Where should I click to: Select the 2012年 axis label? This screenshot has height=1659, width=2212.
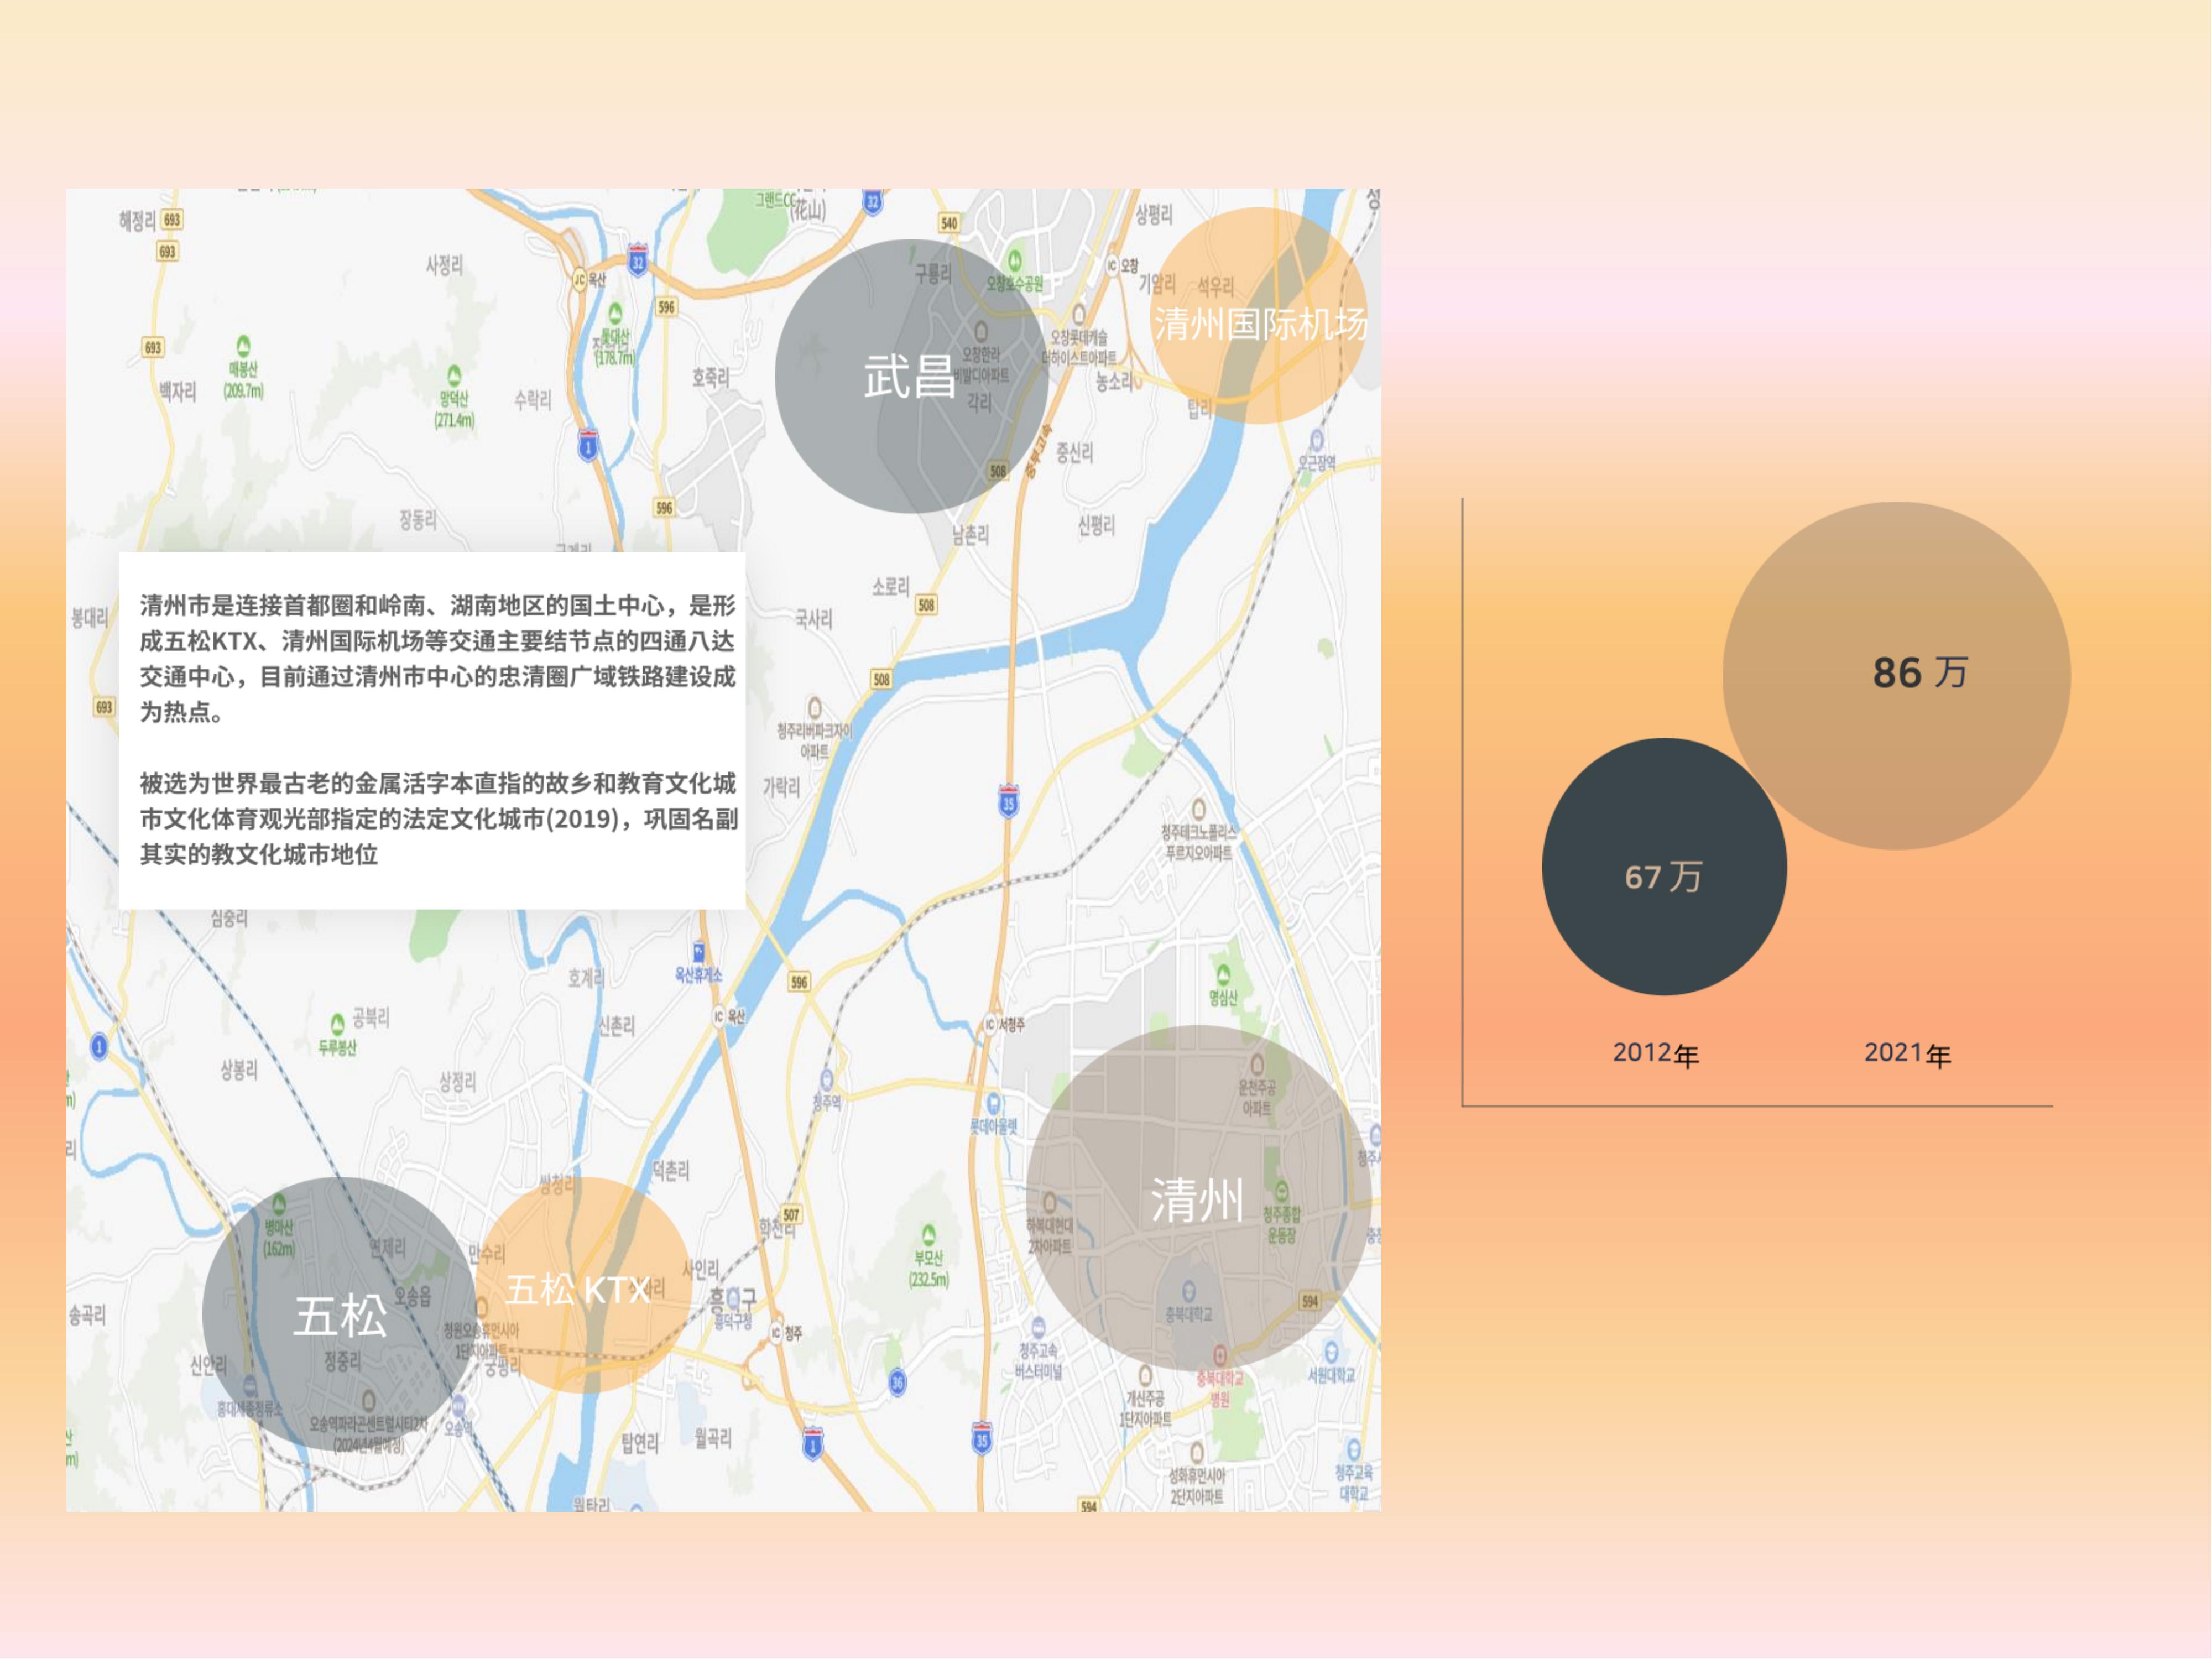(1656, 1054)
